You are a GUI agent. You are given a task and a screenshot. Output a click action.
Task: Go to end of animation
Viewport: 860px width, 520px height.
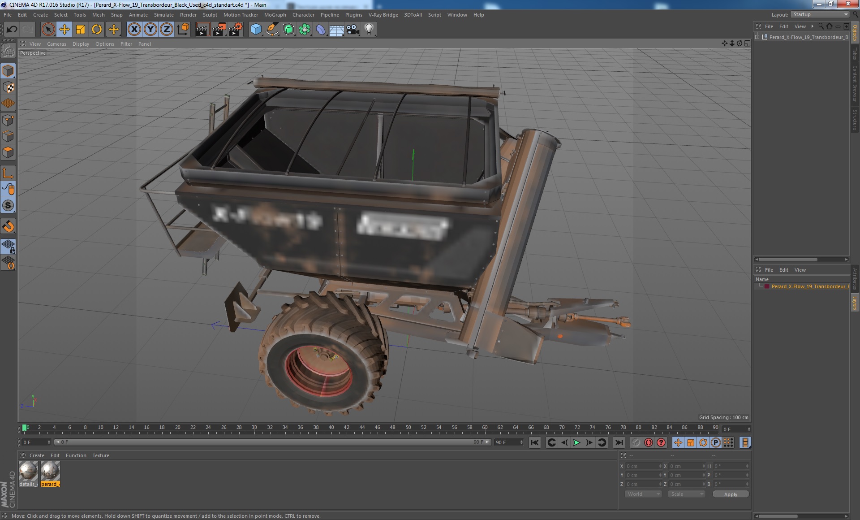(x=619, y=442)
